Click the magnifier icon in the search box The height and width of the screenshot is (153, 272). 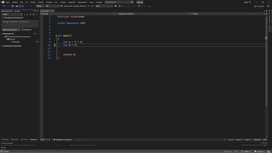click(x=132, y=2)
